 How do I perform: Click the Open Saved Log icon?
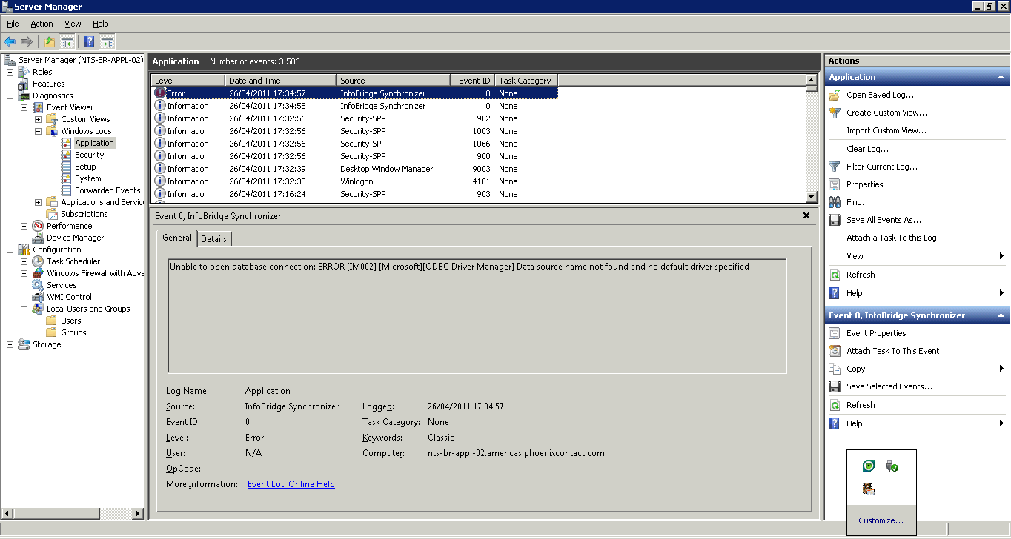tap(835, 95)
